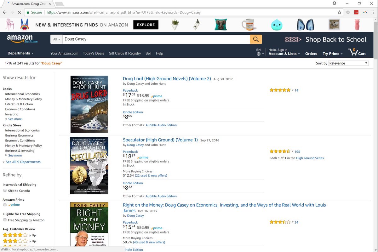Open Speculator (High Ground) title link

pyautogui.click(x=160, y=140)
